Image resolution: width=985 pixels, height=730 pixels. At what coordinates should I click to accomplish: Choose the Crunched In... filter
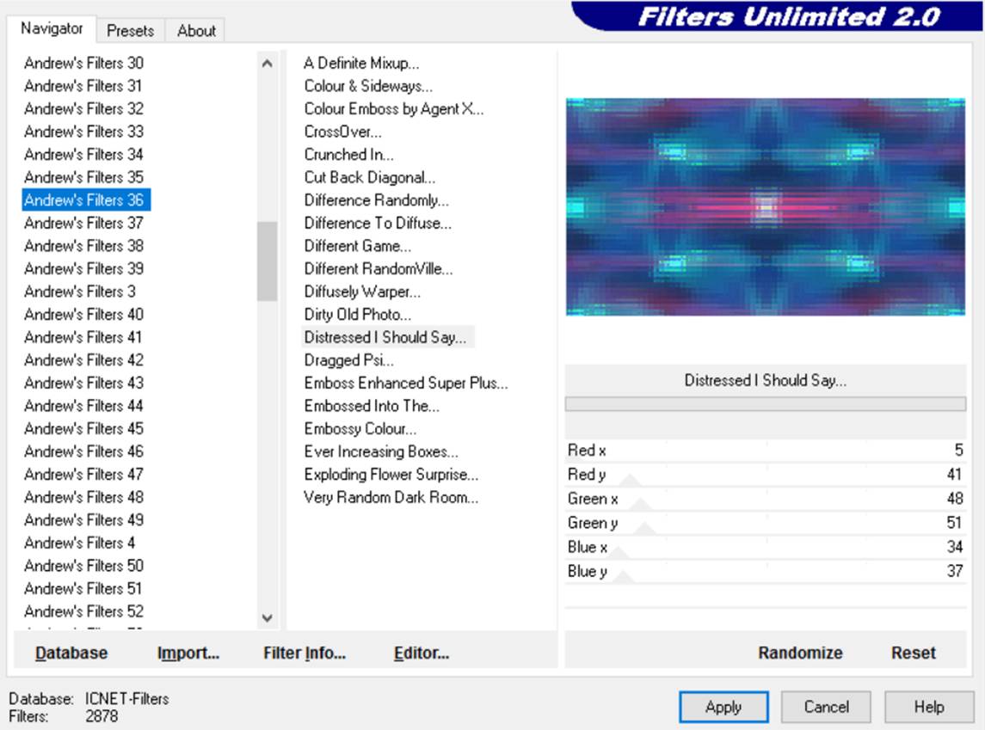pyautogui.click(x=348, y=155)
